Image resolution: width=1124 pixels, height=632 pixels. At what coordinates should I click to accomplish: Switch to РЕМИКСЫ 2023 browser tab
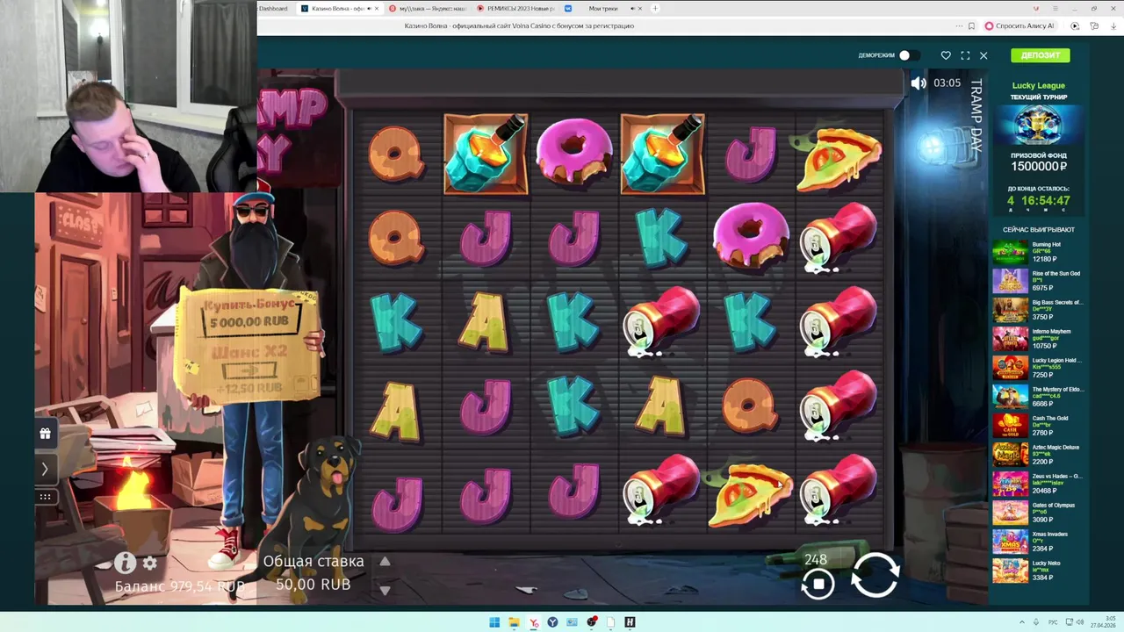point(515,8)
